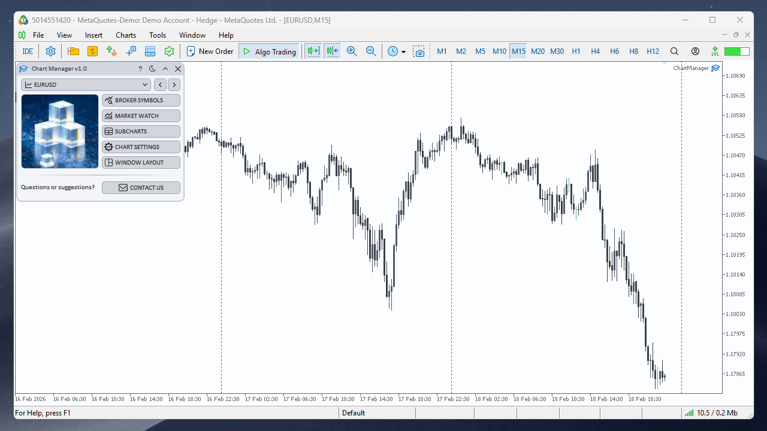
Task: Switch chart timeframe to H1
Action: (576, 51)
